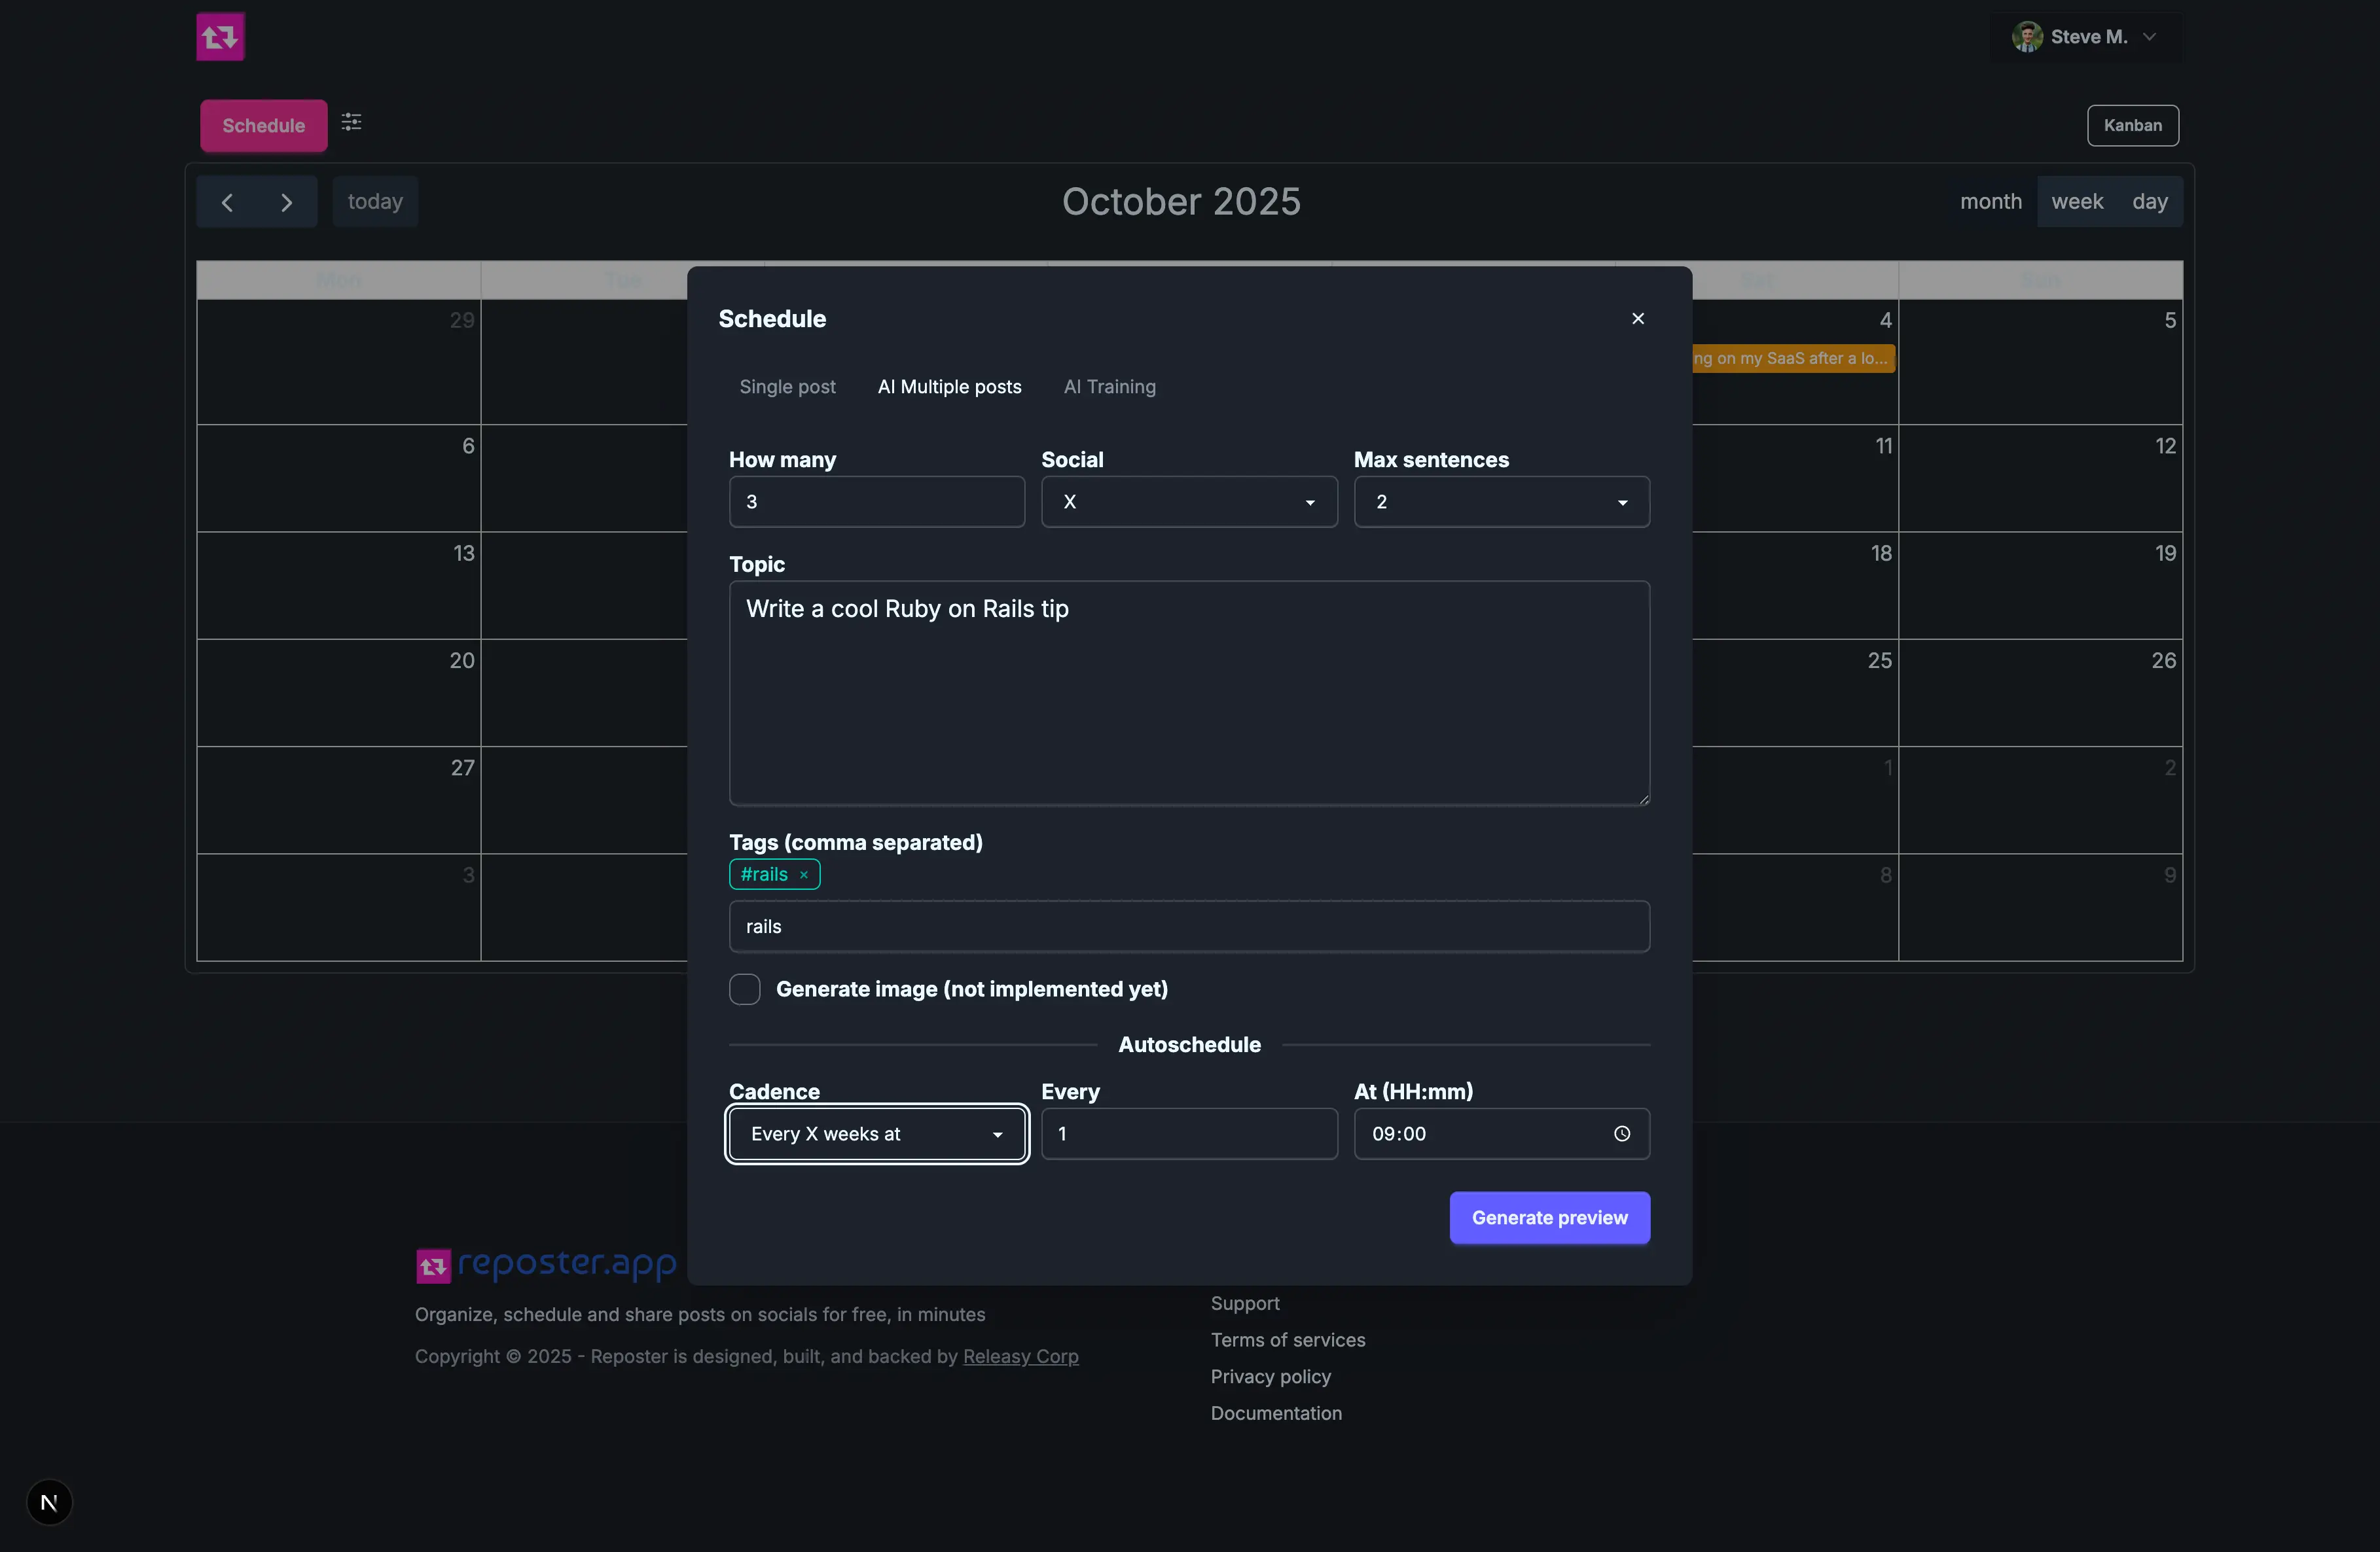Click the Next.js dev tools badge
This screenshot has width=2380, height=1552.
(x=49, y=1502)
